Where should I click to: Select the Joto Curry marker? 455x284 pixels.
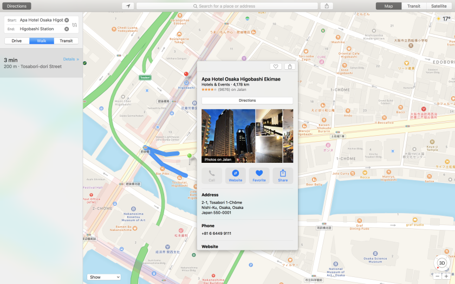tap(353, 173)
